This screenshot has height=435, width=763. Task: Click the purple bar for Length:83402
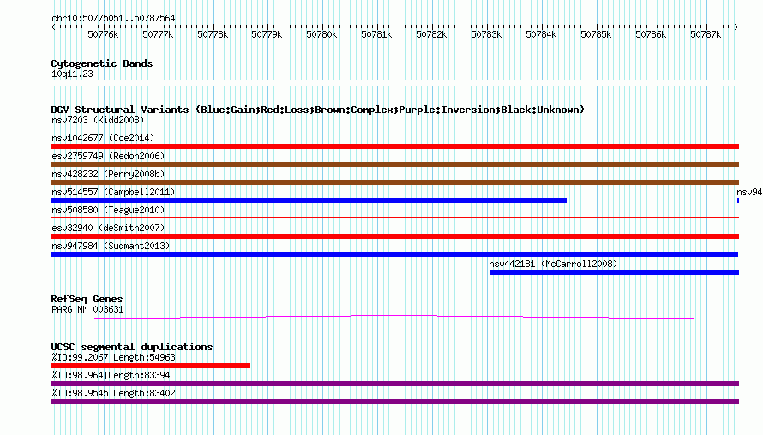394,402
